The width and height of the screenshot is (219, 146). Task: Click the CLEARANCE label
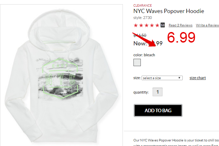143,5
